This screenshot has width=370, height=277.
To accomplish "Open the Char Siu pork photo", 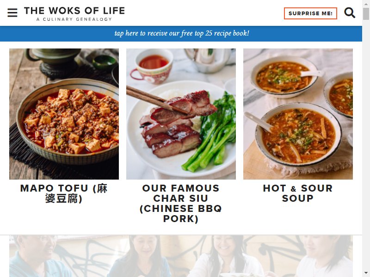I will click(181, 114).
